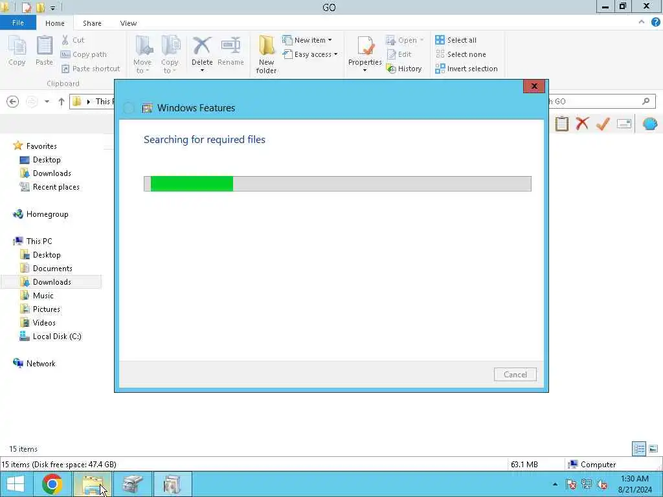
Task: Click the Rename icon in the ribbon
Action: click(x=230, y=50)
